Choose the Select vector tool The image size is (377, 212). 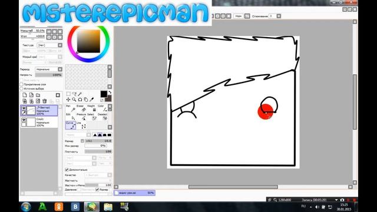pyautogui.click(x=92, y=117)
